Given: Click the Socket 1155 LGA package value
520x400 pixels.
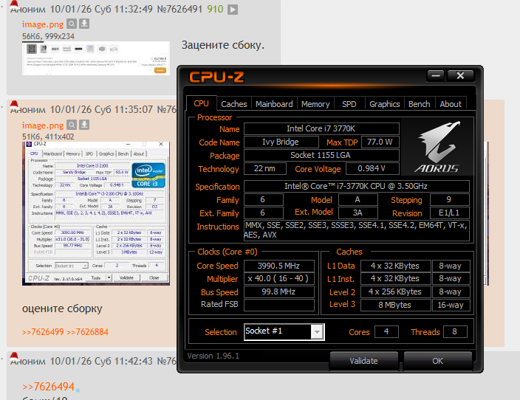Looking at the screenshot, I should click(x=321, y=155).
